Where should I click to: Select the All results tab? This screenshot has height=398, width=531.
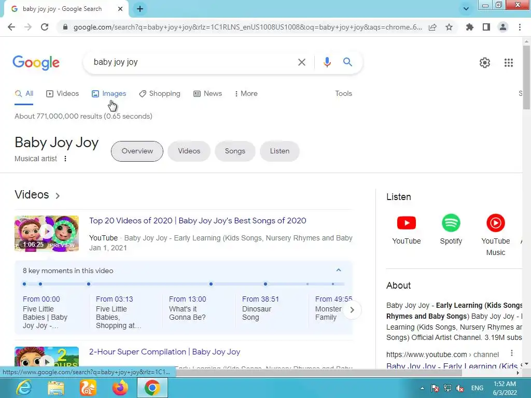pyautogui.click(x=24, y=94)
